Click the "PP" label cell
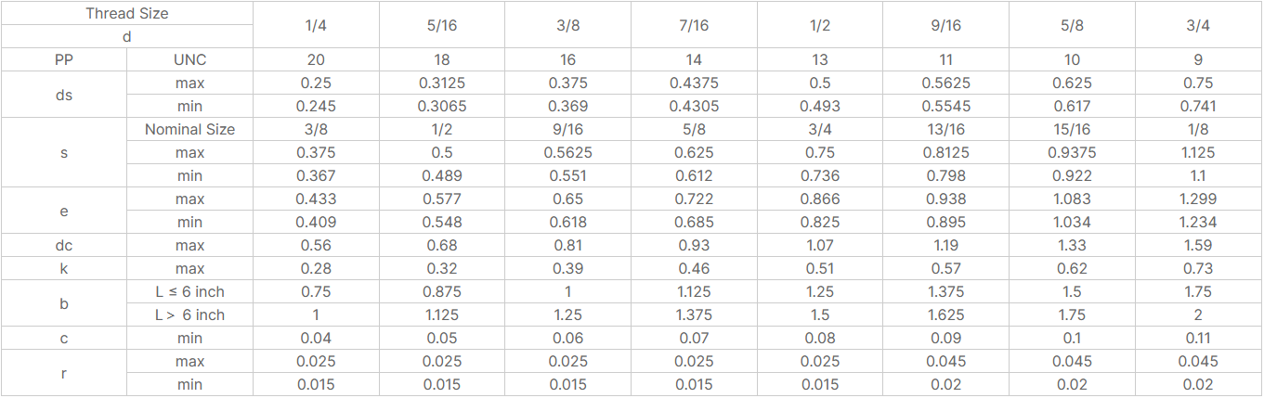 (64, 59)
